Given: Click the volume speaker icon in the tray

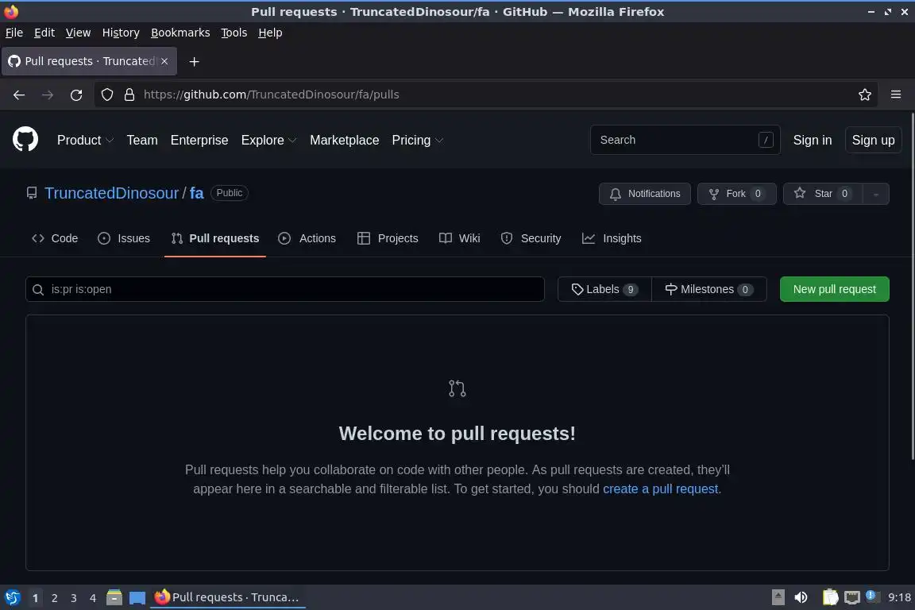Looking at the screenshot, I should (801, 597).
